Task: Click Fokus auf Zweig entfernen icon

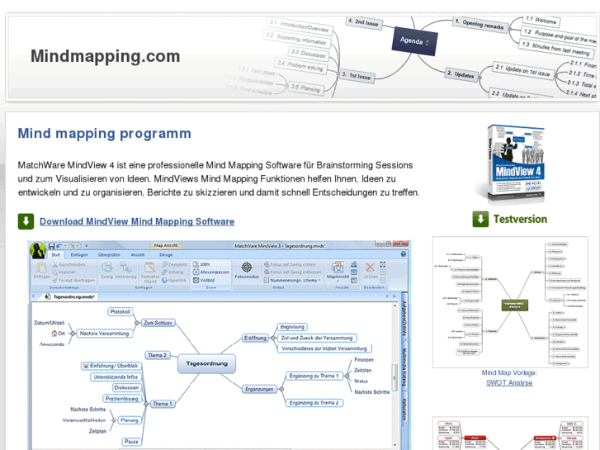Action: click(x=267, y=272)
